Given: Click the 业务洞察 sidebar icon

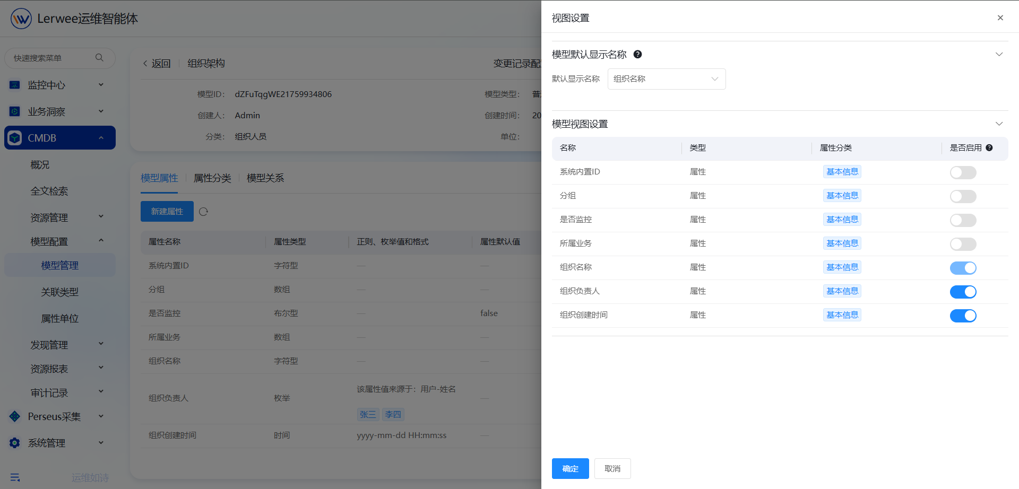Looking at the screenshot, I should [x=15, y=111].
